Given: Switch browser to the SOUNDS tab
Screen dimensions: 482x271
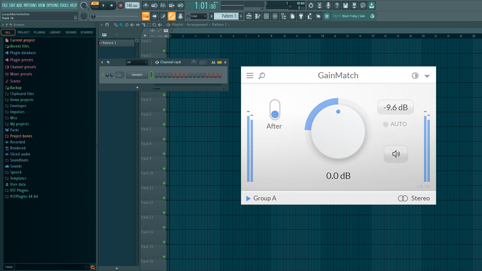Looking at the screenshot, I should point(71,32).
